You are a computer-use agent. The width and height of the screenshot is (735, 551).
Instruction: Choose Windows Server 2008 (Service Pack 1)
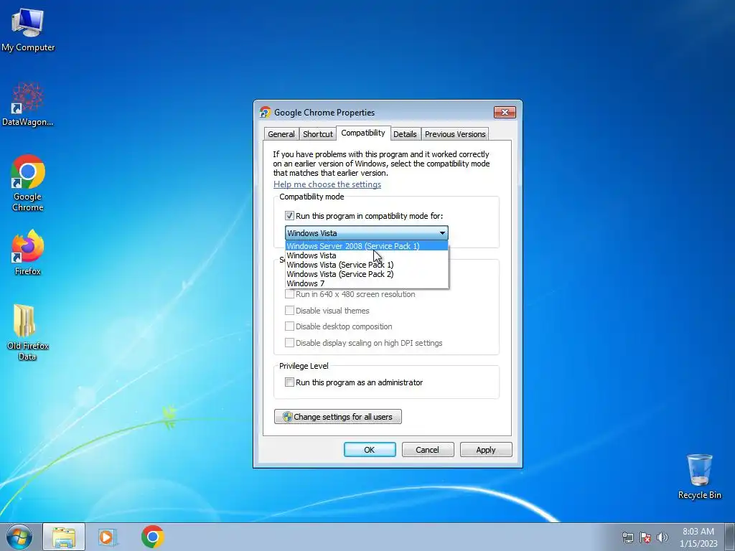367,246
